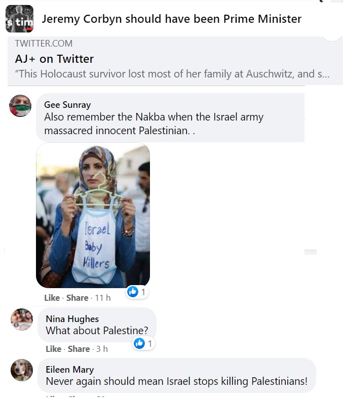This screenshot has width=343, height=398.
Task: Click the 11 h timestamp
Action: point(103,298)
